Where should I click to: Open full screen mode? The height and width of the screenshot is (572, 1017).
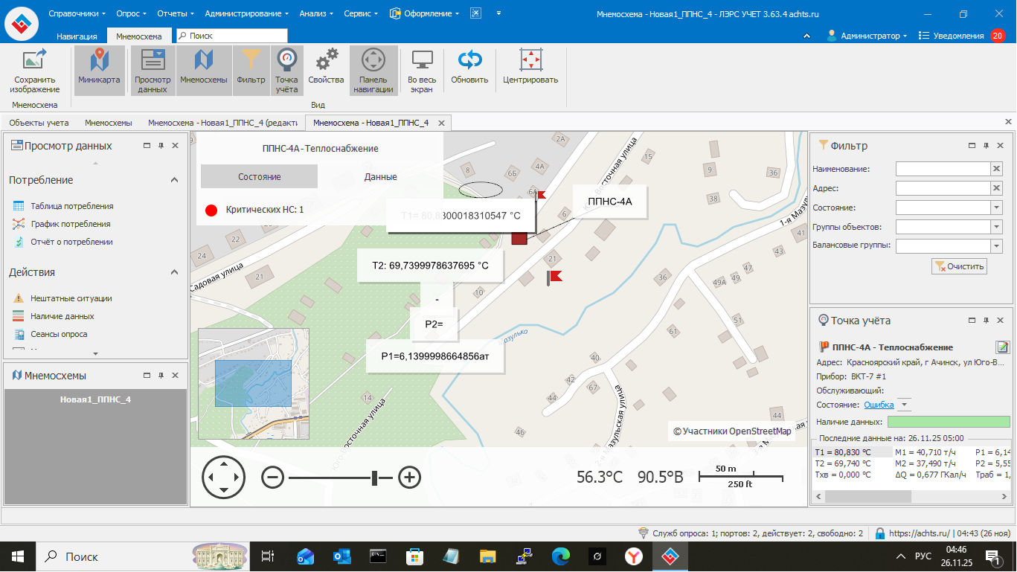(422, 70)
